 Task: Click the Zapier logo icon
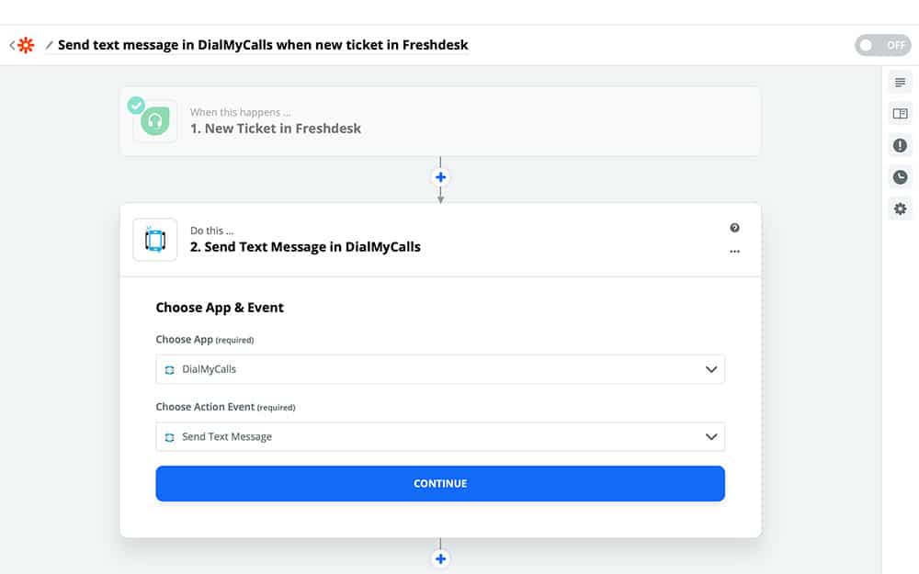pyautogui.click(x=26, y=45)
